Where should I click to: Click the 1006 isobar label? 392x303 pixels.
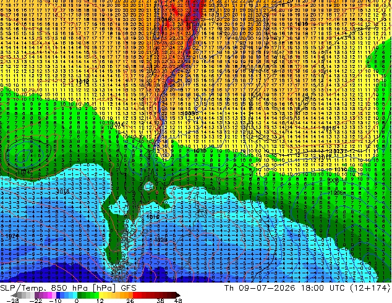click(336, 193)
